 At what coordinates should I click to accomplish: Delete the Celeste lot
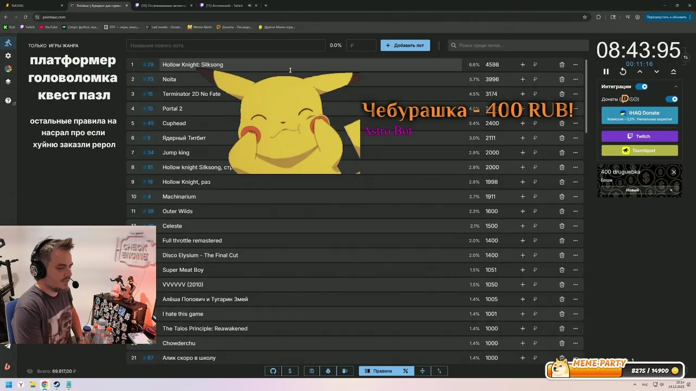[562, 226]
